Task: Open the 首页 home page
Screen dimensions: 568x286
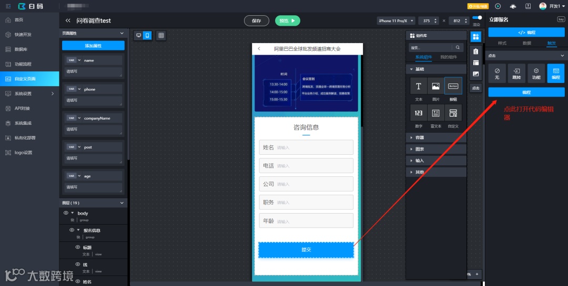Action: point(29,20)
